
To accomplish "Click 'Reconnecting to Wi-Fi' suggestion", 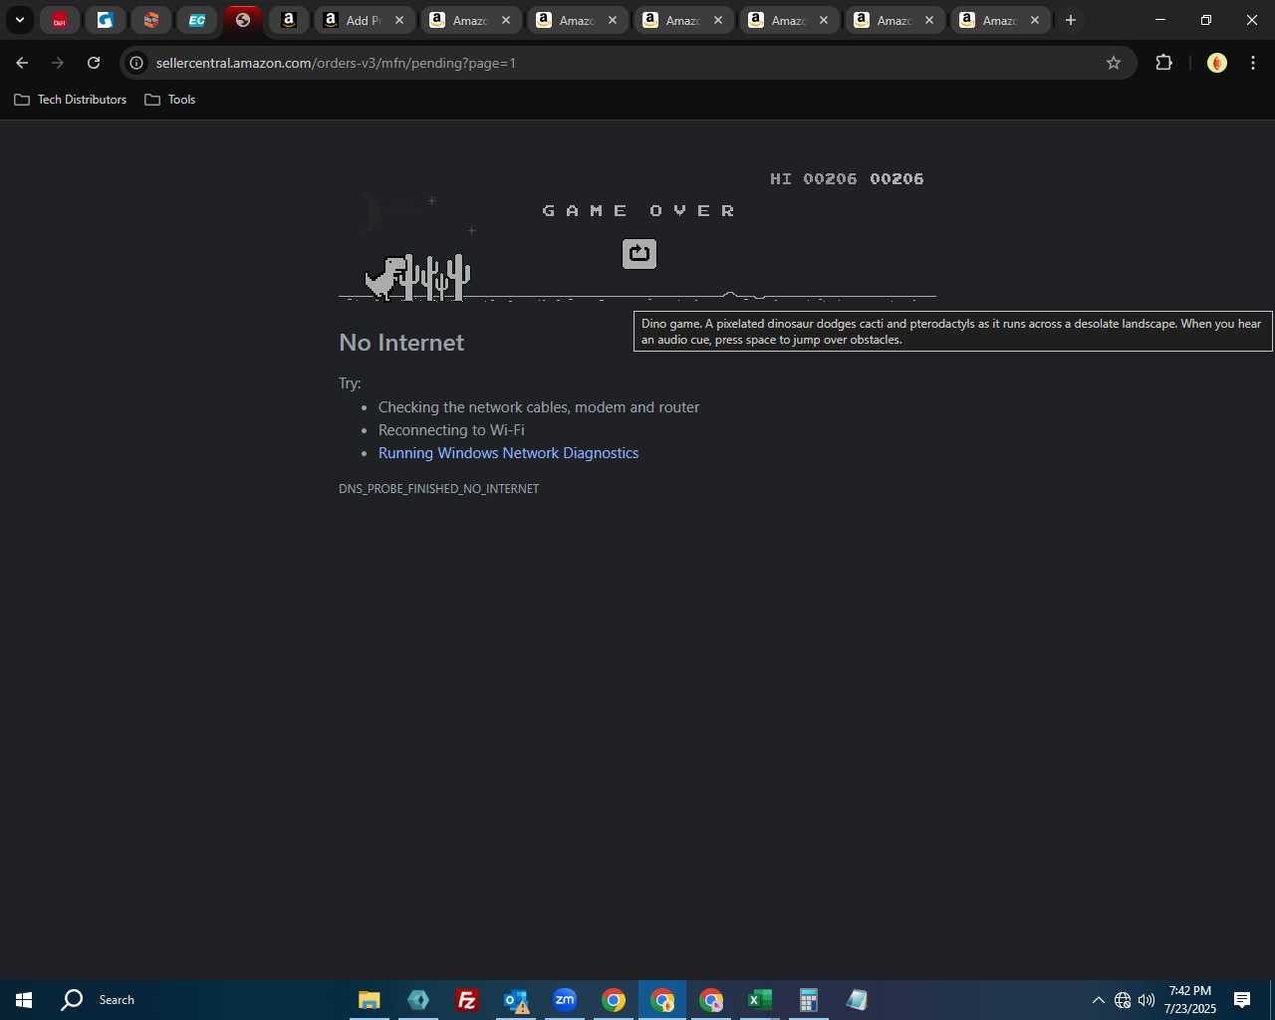I will pyautogui.click(x=451, y=430).
